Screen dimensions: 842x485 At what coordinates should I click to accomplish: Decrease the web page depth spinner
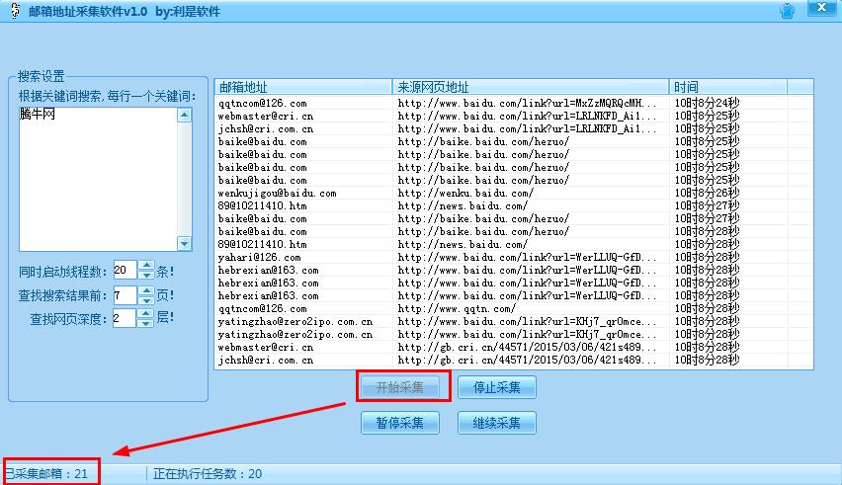(x=147, y=323)
